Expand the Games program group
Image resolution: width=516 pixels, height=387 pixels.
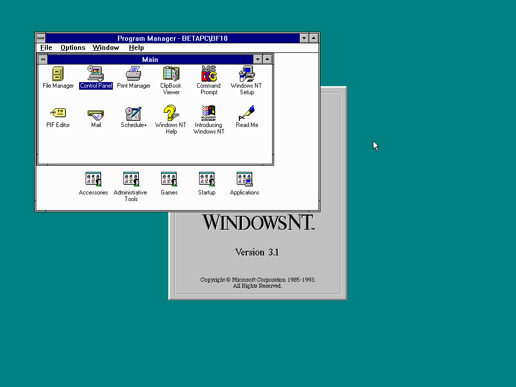click(169, 179)
